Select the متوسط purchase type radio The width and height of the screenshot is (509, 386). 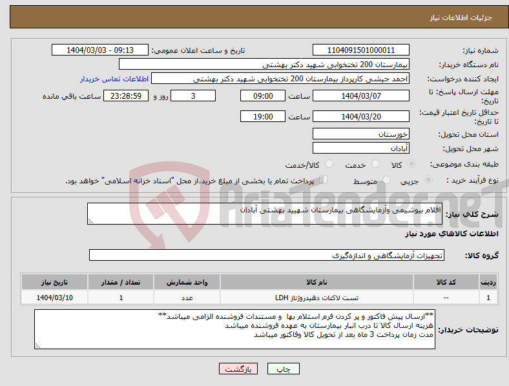[x=386, y=179]
